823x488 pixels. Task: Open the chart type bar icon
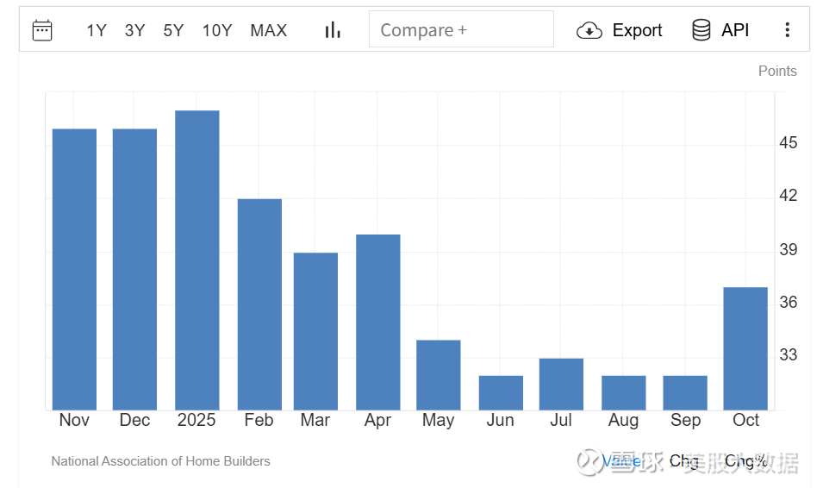(x=333, y=30)
